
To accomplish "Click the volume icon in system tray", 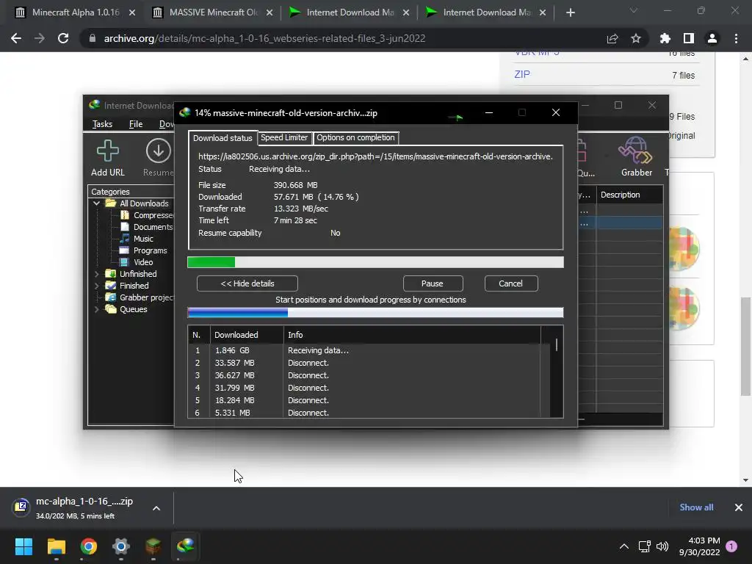I will (x=662, y=546).
